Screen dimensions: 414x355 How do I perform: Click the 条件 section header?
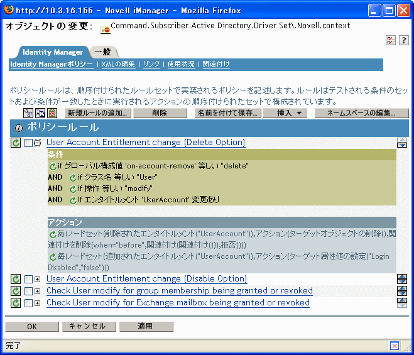pos(222,155)
